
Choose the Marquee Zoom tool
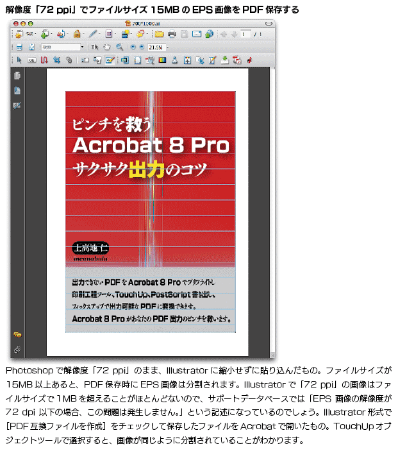pos(120,47)
